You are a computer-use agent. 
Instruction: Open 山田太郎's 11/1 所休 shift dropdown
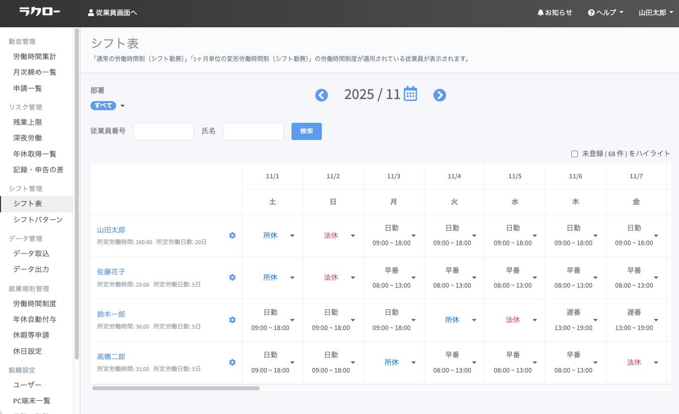pos(292,236)
